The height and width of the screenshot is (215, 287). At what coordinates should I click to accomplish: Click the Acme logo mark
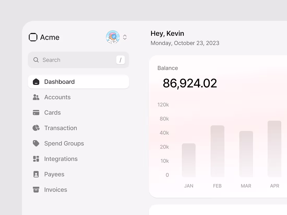click(x=33, y=37)
